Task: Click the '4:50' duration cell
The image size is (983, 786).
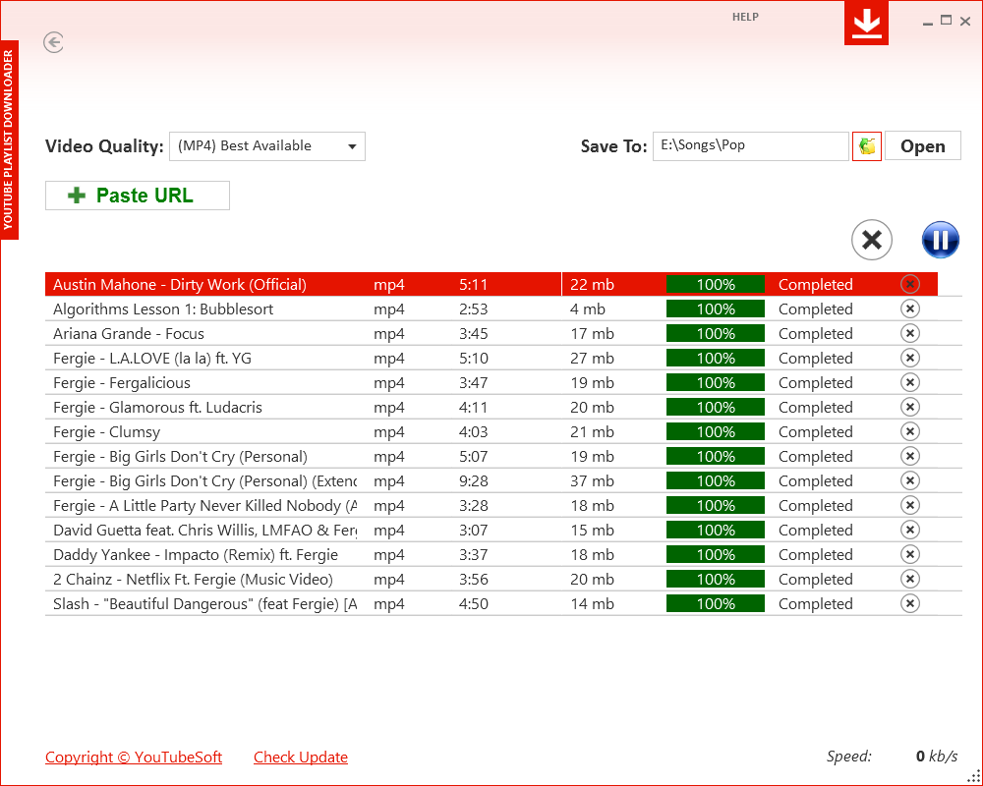Action: click(x=474, y=603)
